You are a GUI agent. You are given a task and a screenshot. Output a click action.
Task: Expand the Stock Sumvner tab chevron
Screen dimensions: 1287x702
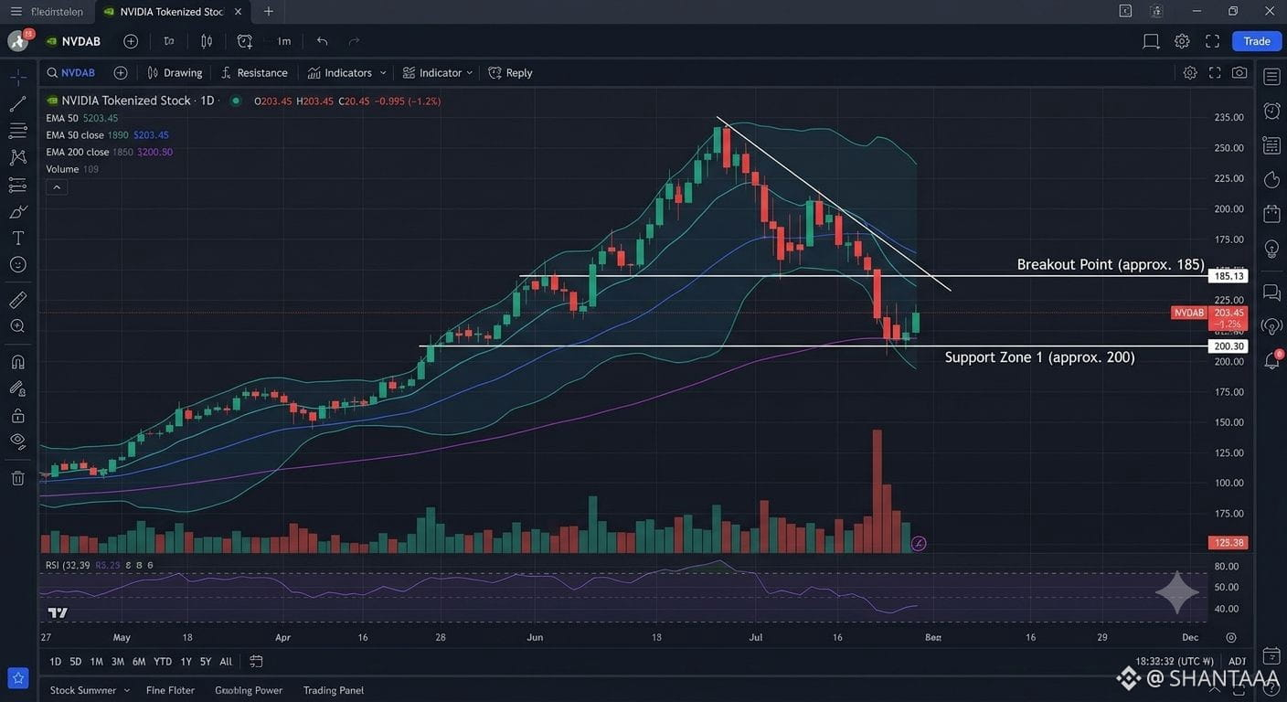(127, 690)
